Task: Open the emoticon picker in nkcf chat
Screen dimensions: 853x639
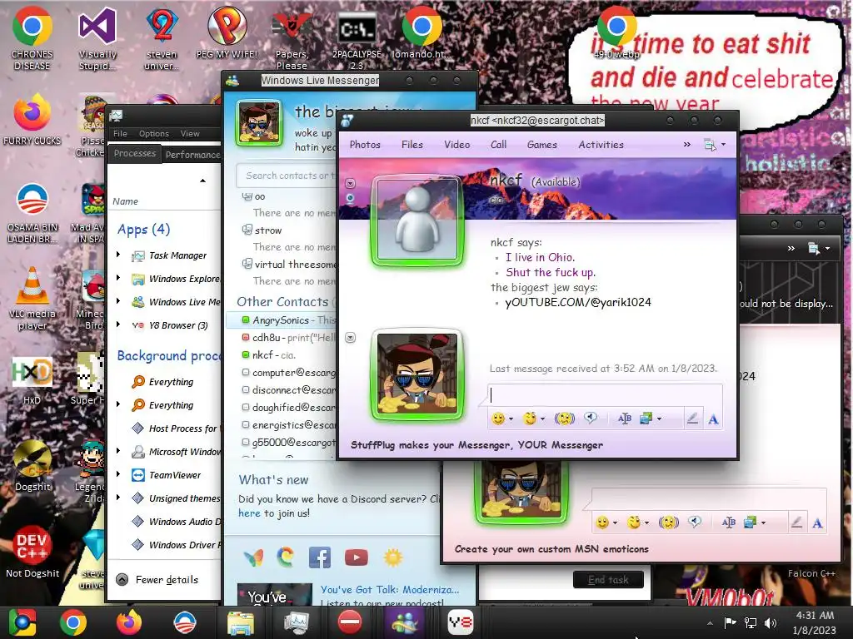Action: pyautogui.click(x=497, y=419)
